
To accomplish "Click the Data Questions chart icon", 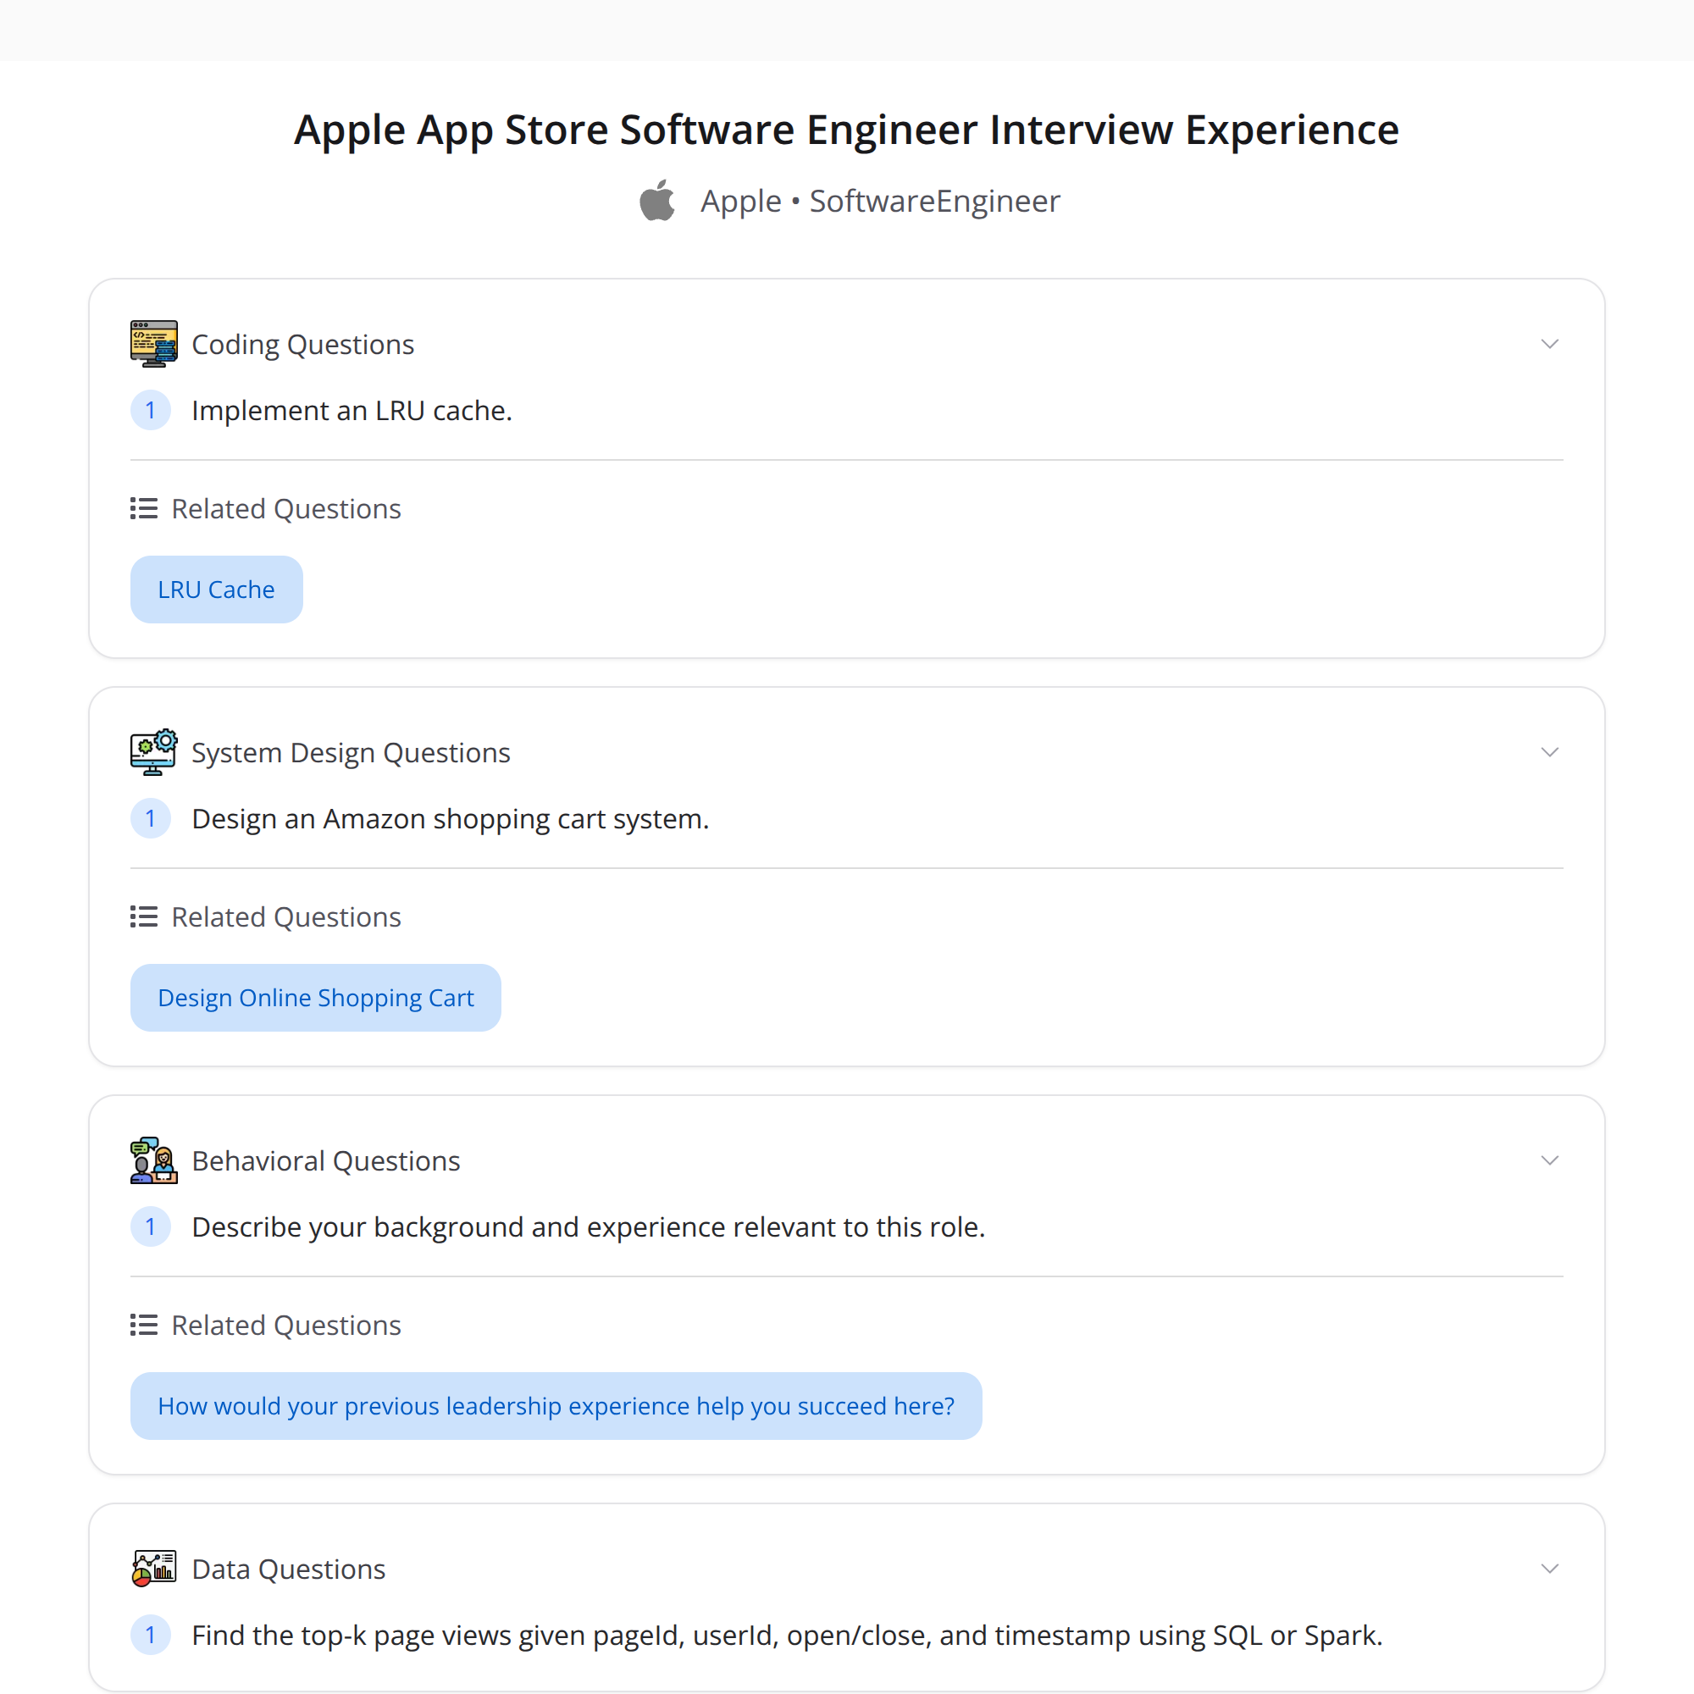I will [x=153, y=1569].
